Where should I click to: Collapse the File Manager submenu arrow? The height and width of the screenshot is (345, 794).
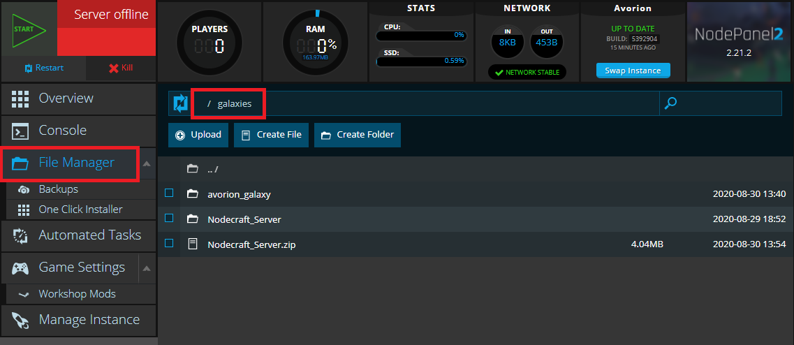147,163
